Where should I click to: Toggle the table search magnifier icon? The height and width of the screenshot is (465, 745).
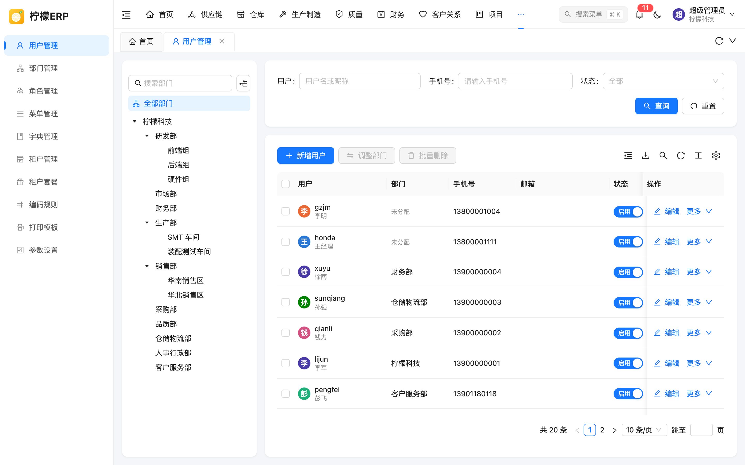663,156
